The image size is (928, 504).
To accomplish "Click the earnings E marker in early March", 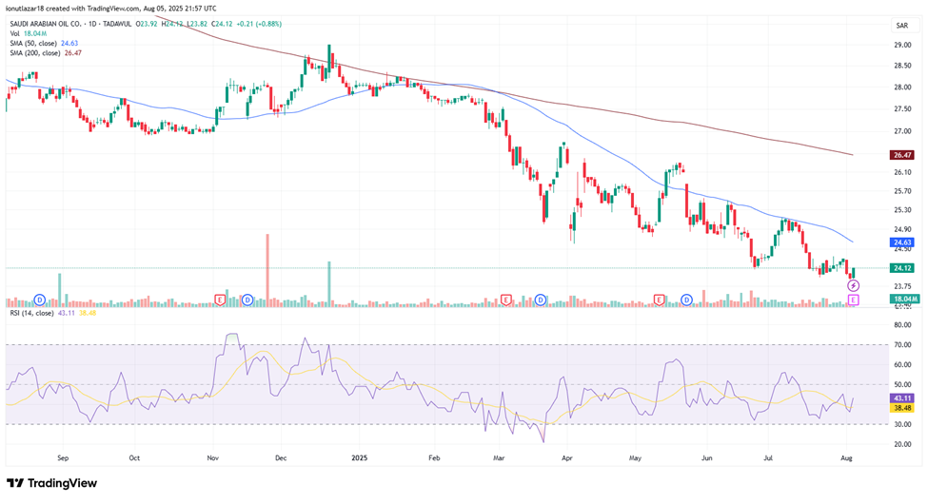I will pyautogui.click(x=506, y=300).
